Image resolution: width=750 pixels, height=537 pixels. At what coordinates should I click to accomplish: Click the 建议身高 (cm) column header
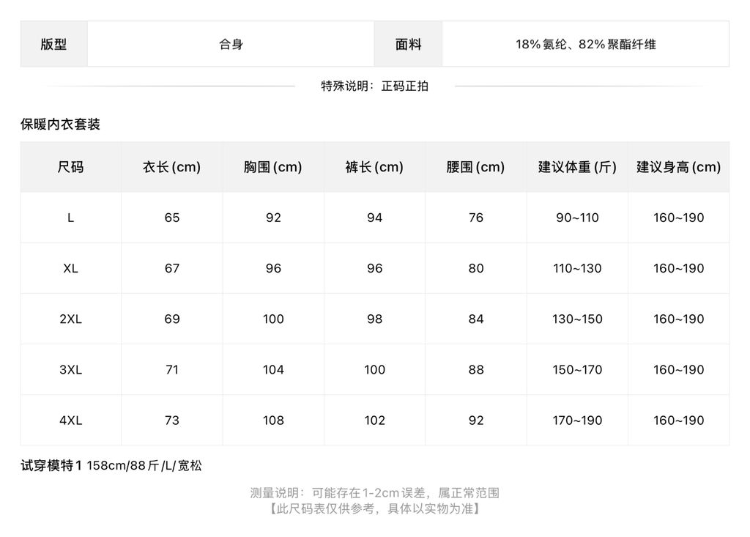pyautogui.click(x=679, y=167)
